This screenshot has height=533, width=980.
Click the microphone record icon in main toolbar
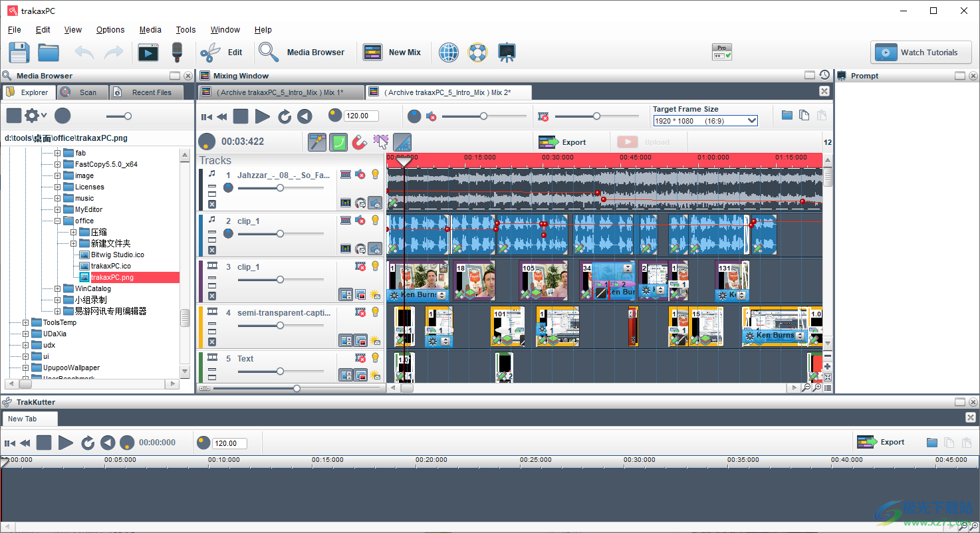(x=177, y=53)
